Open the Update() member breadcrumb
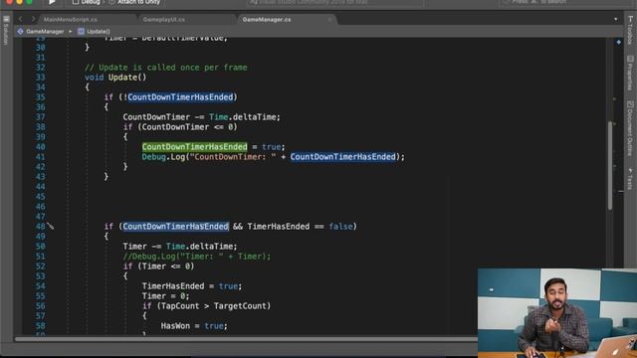Image resolution: width=637 pixels, height=358 pixels. pyautogui.click(x=94, y=31)
